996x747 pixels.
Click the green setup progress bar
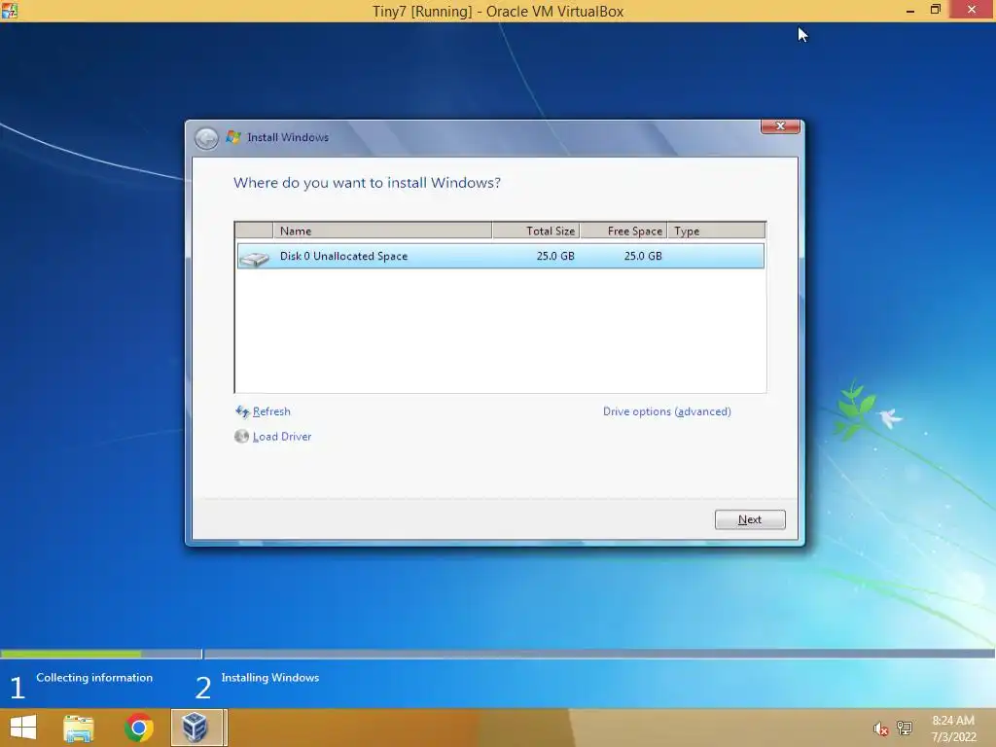coord(71,654)
